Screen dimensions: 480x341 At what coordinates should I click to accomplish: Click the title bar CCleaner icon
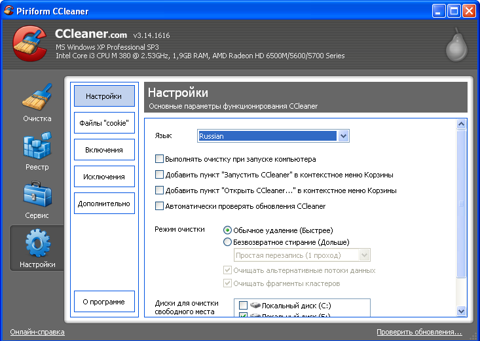pyautogui.click(x=9, y=10)
